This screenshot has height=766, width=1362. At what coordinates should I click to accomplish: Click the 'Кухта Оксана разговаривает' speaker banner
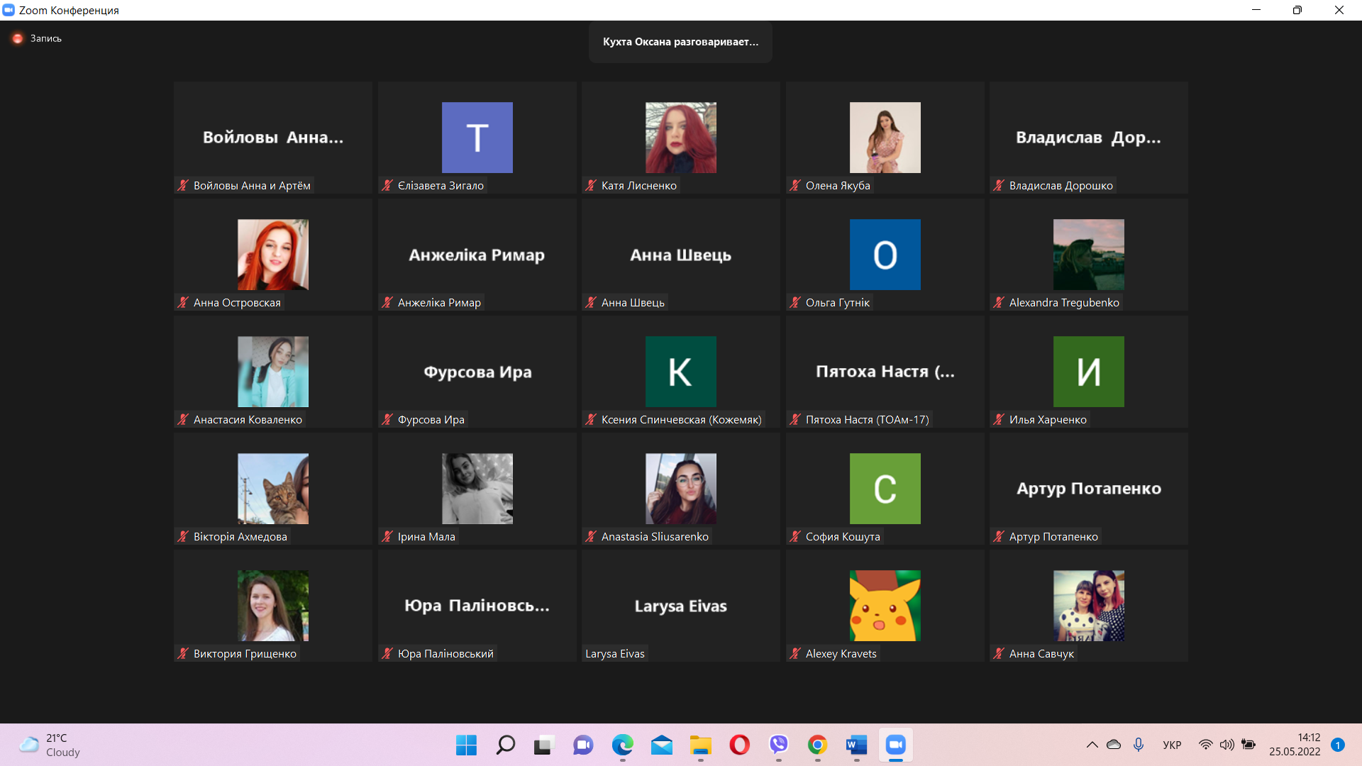click(680, 42)
